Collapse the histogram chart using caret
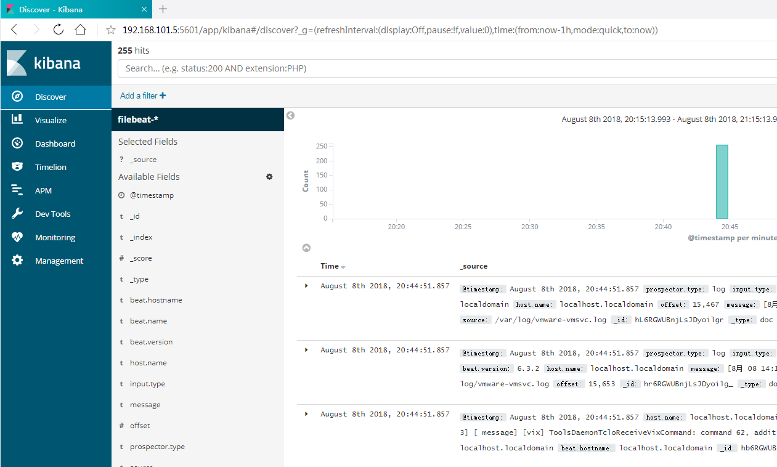Image resolution: width=777 pixels, height=467 pixels. click(306, 248)
